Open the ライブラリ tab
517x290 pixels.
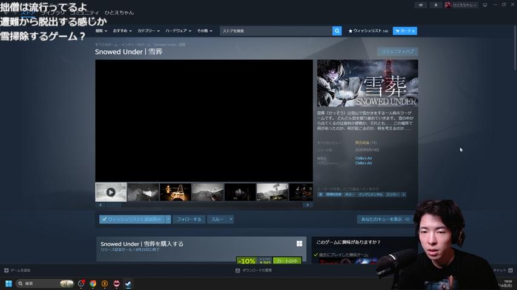pyautogui.click(x=53, y=13)
